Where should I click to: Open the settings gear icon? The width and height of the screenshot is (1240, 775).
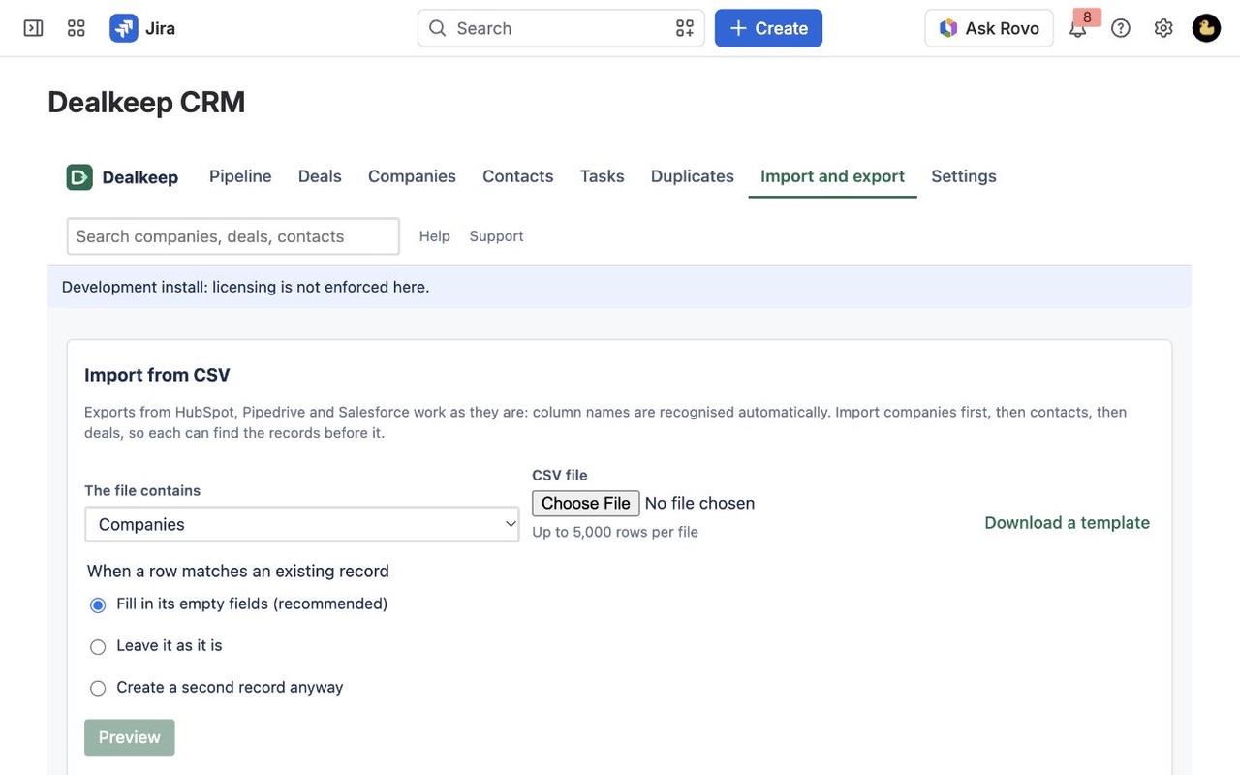pos(1163,28)
